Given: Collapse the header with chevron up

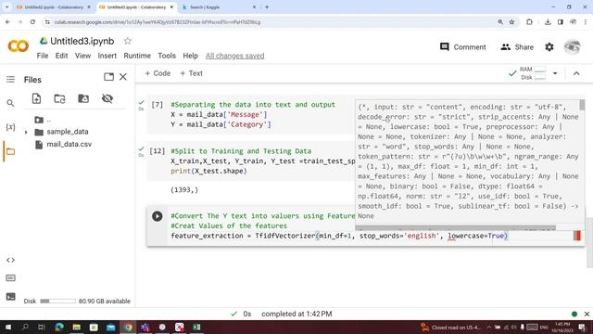Looking at the screenshot, I should tap(576, 73).
